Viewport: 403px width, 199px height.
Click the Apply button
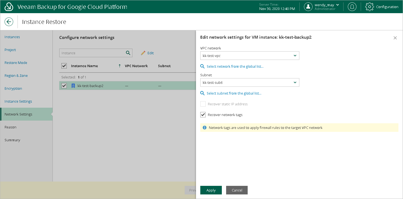point(211,190)
